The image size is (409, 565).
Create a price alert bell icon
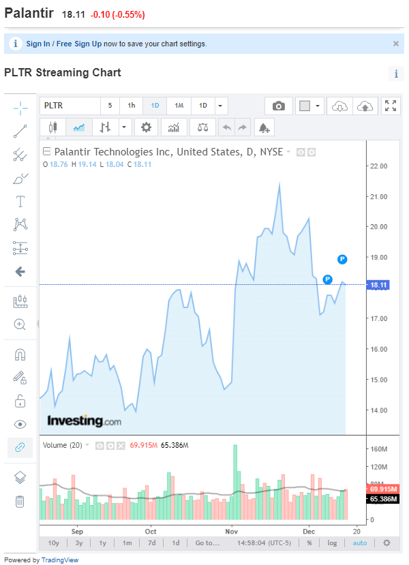click(264, 127)
